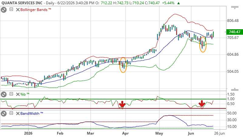Click the 504.05 price axis label

point(233,72)
